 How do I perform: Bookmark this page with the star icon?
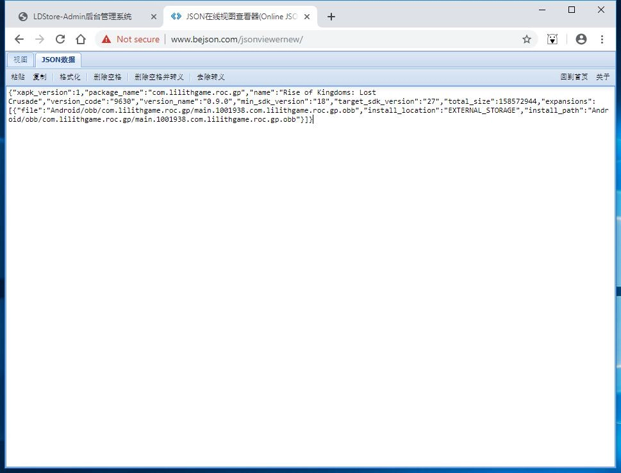527,39
